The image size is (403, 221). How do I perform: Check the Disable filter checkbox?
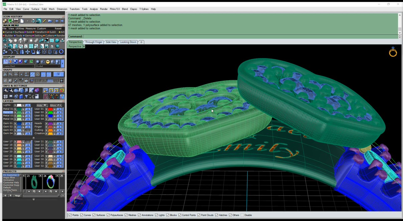coord(242,215)
